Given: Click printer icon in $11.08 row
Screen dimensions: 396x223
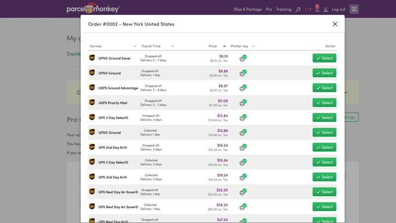Looking at the screenshot, I should (x=243, y=103).
